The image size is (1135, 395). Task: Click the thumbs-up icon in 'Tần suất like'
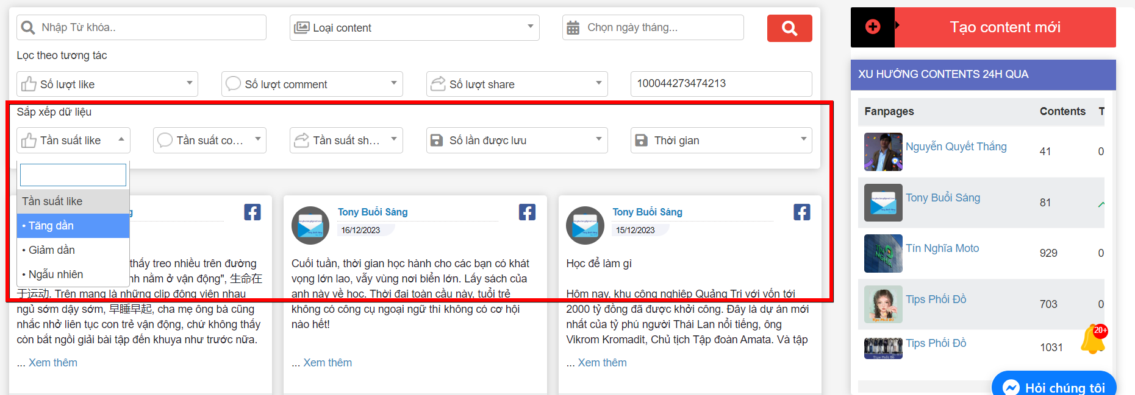[x=29, y=141]
